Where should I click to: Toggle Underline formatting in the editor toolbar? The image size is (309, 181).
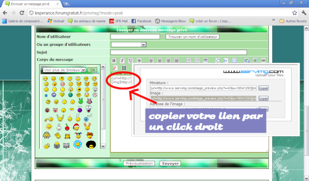pos(130,61)
